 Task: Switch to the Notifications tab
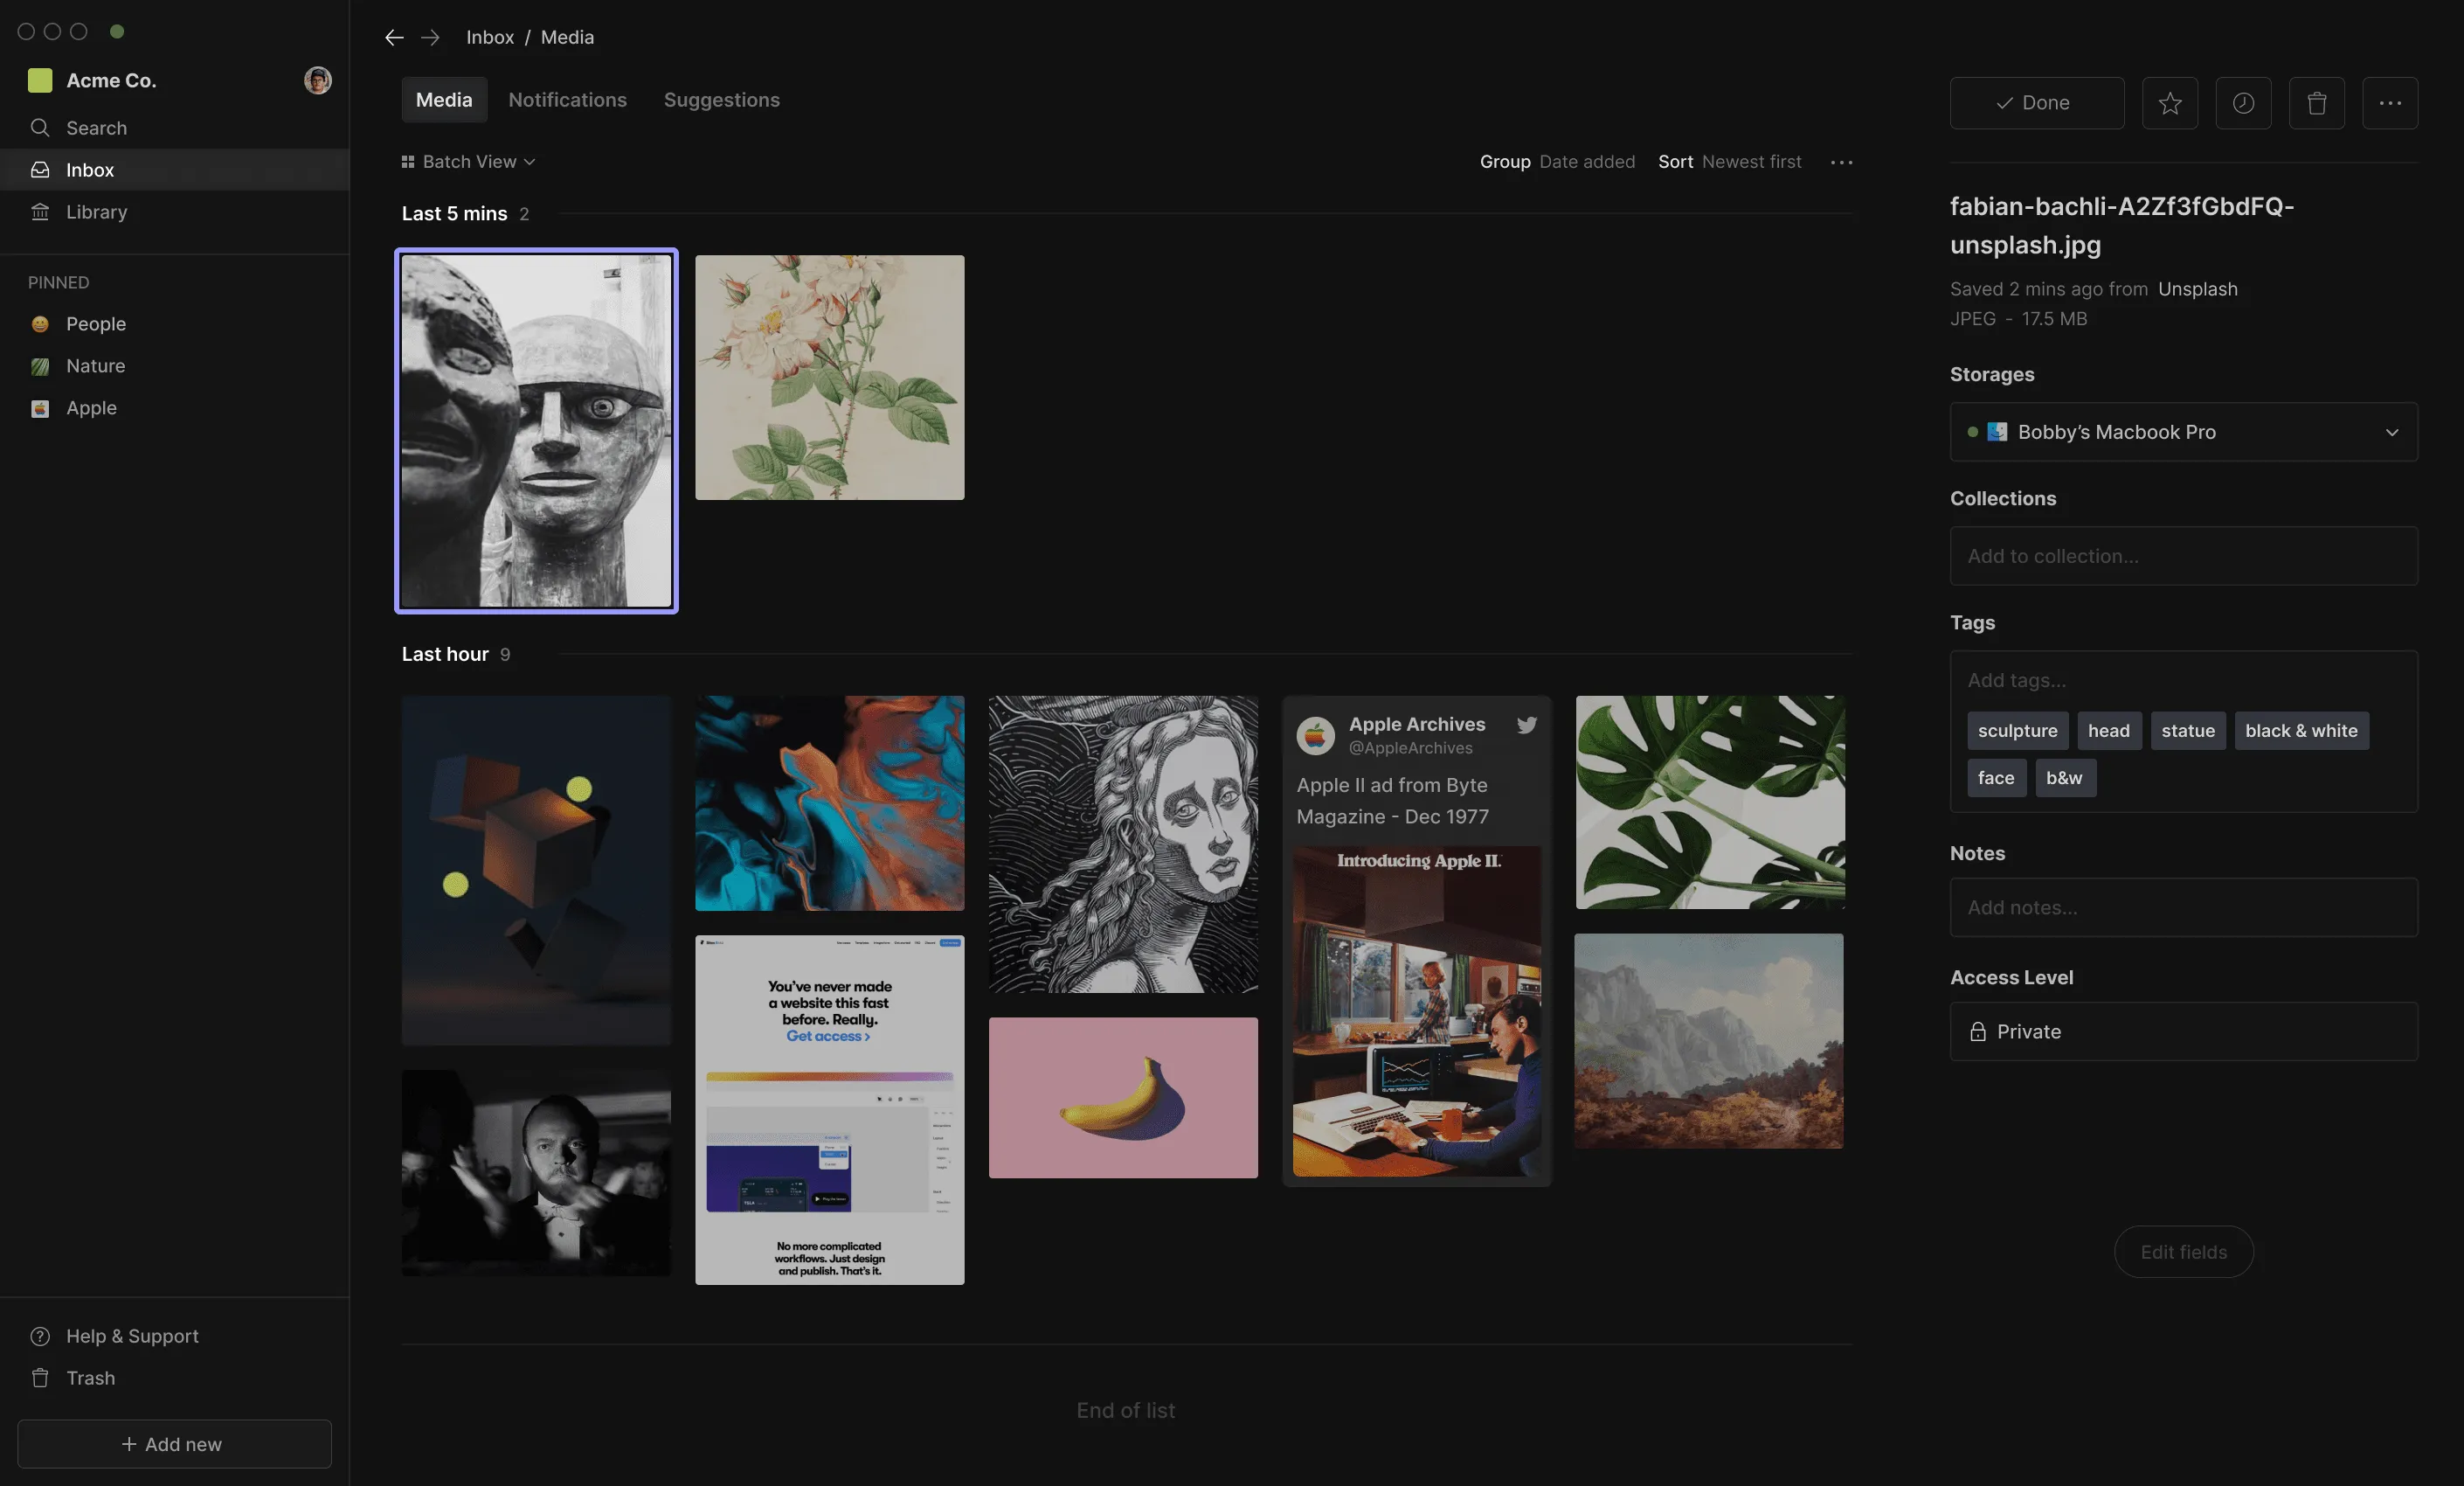click(x=568, y=100)
